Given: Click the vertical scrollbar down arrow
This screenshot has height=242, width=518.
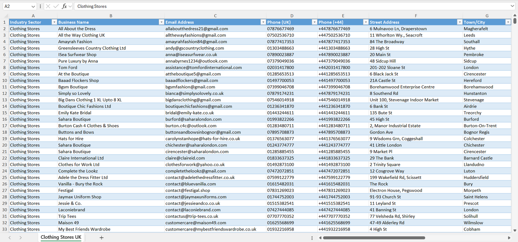Looking at the screenshot, I should 515,231.
